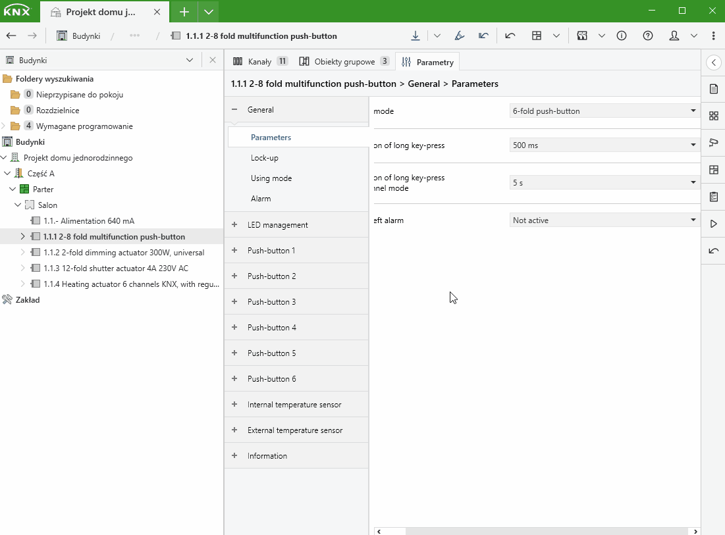Select the Lock-up parameter page
Viewport: 725px width, 535px height.
coord(264,158)
